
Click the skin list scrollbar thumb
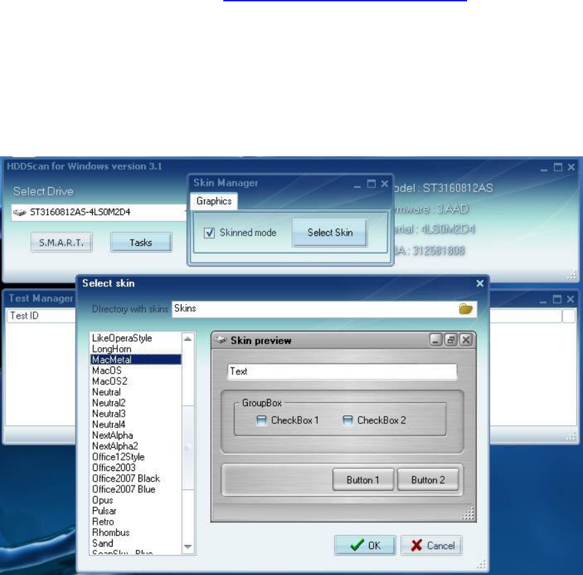pos(187,448)
